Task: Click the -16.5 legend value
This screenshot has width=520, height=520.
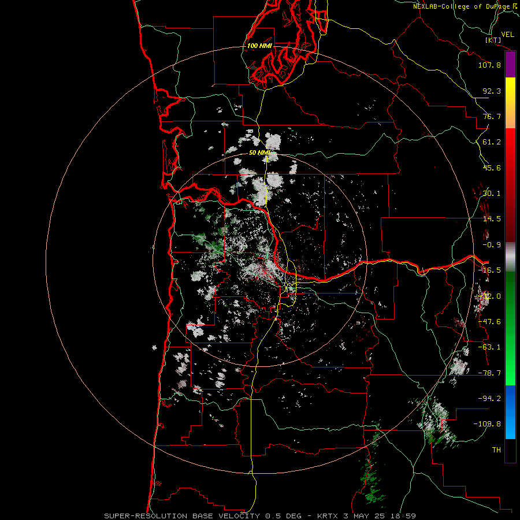Action: [489, 270]
